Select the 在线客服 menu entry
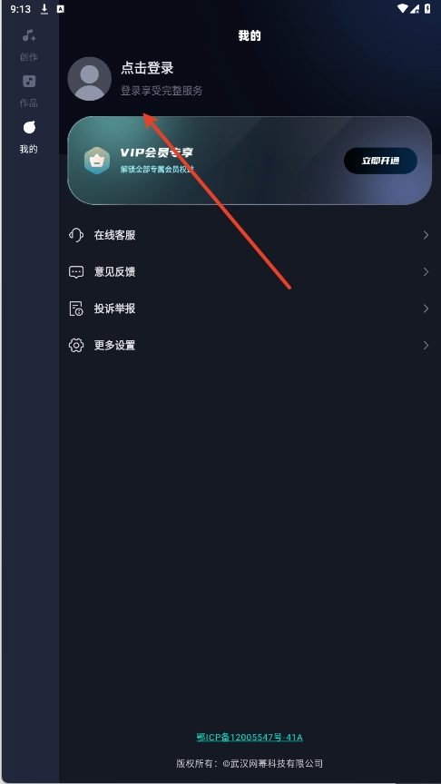This screenshot has width=441, height=784. coord(250,235)
